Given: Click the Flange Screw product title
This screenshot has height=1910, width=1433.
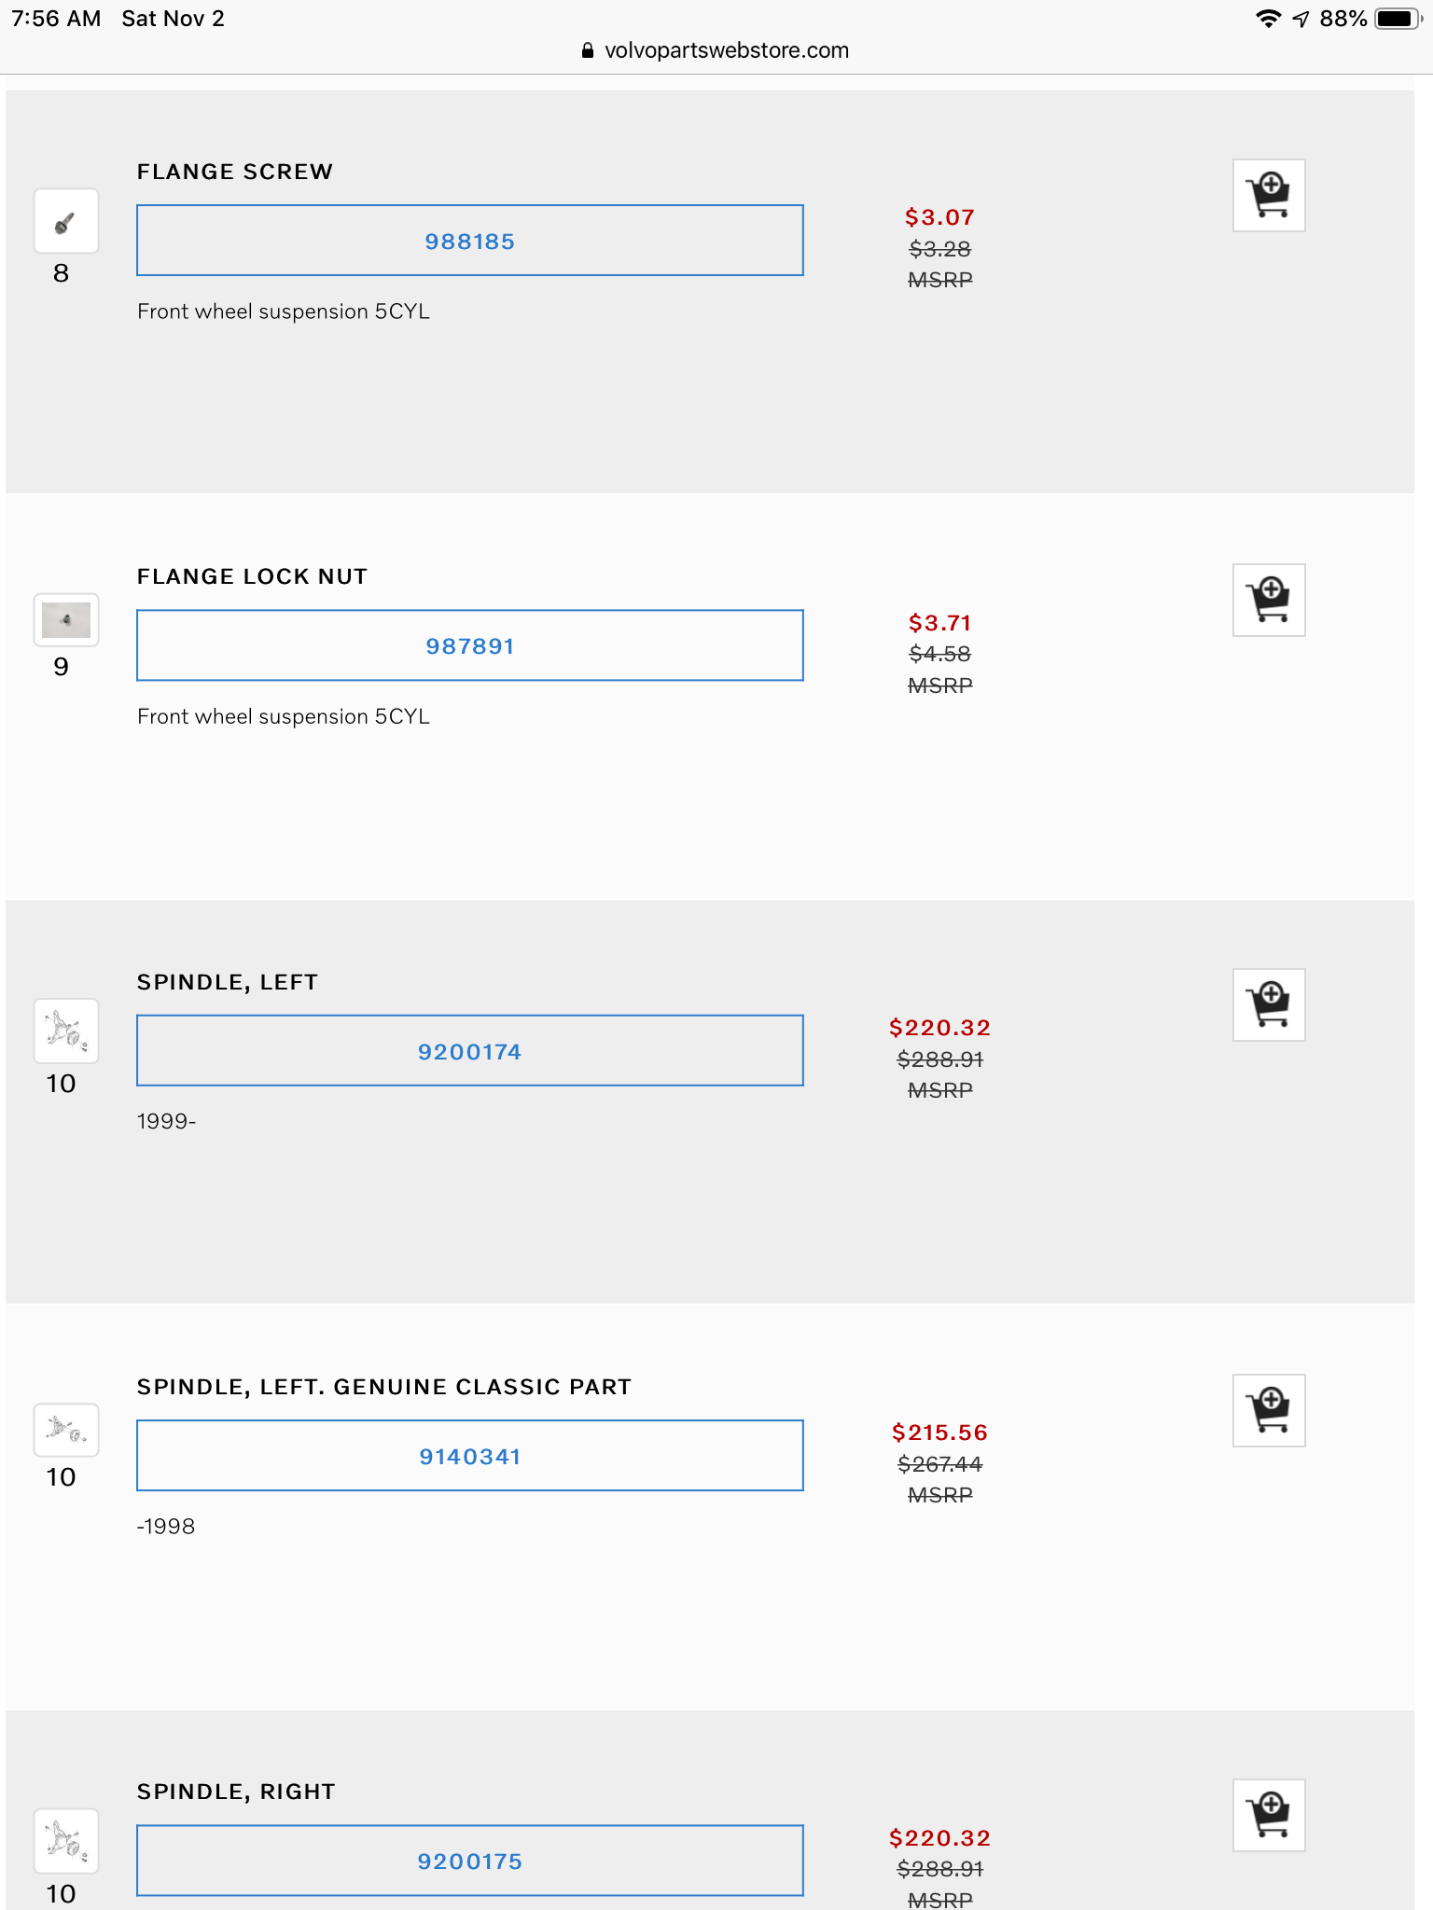Looking at the screenshot, I should pyautogui.click(x=235, y=172).
